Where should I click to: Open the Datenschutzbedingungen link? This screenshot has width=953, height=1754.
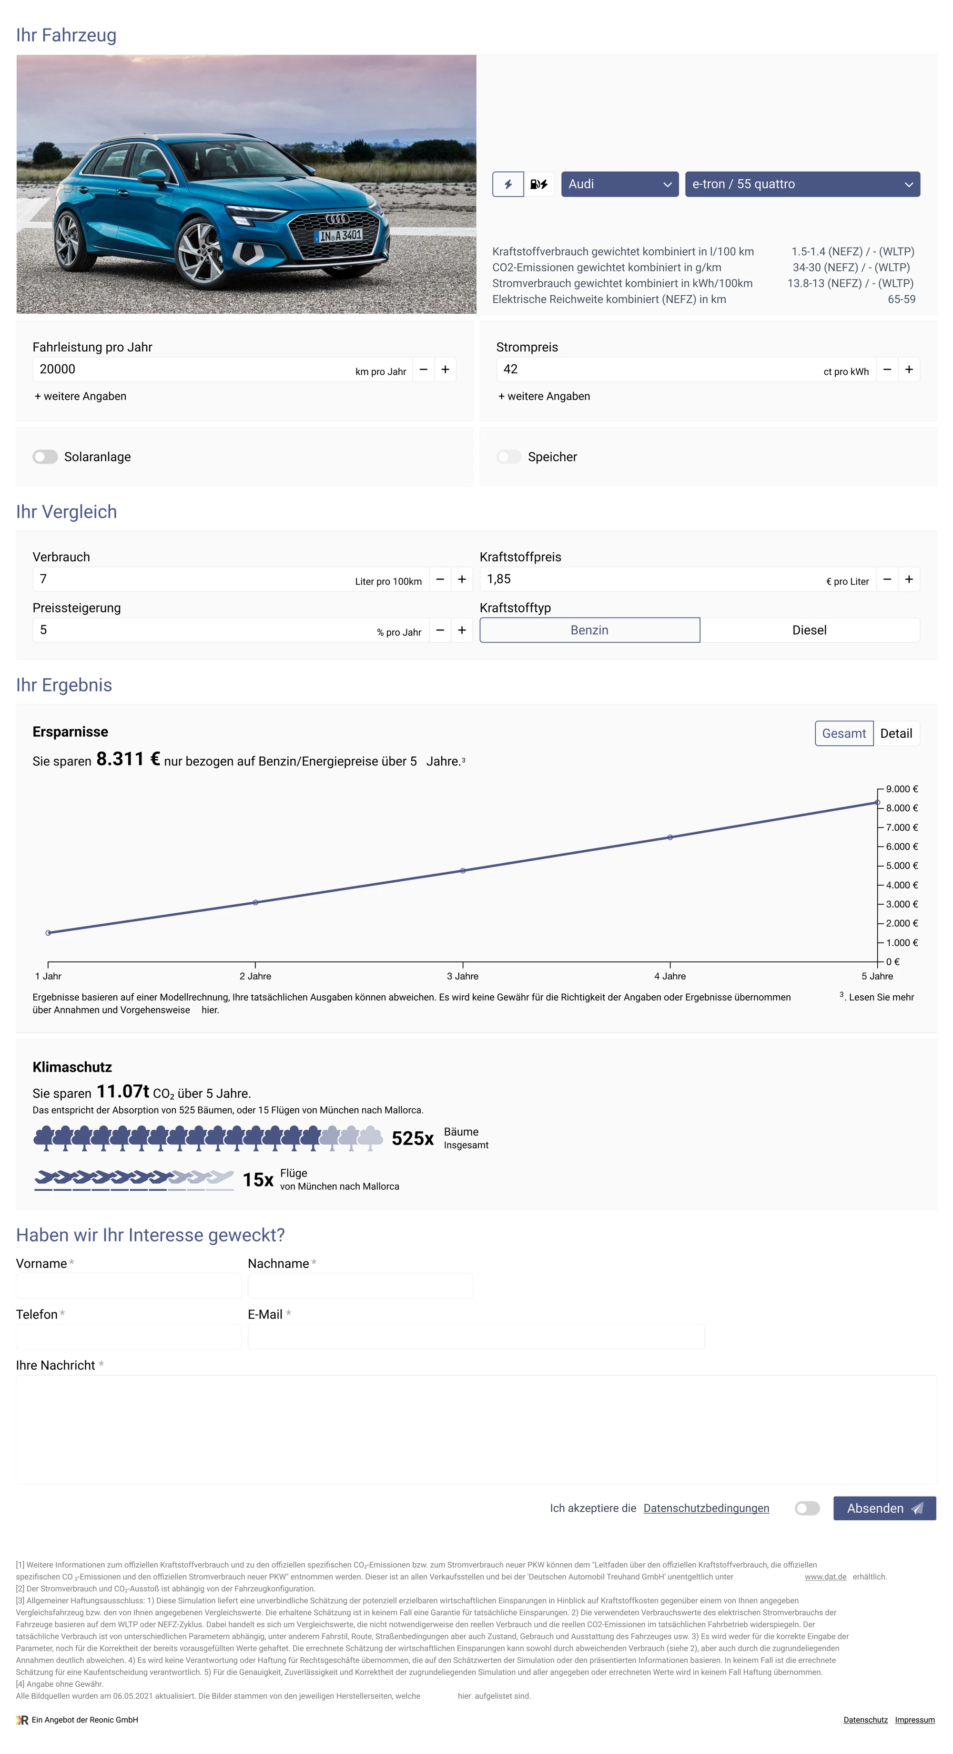tap(706, 1508)
